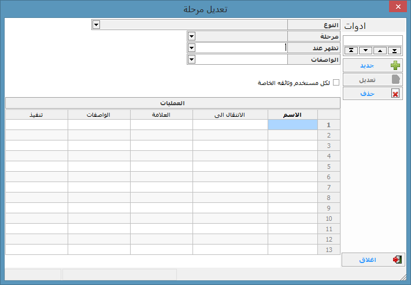
Task: Click the jump-to-first record arrow button
Action: (350, 51)
